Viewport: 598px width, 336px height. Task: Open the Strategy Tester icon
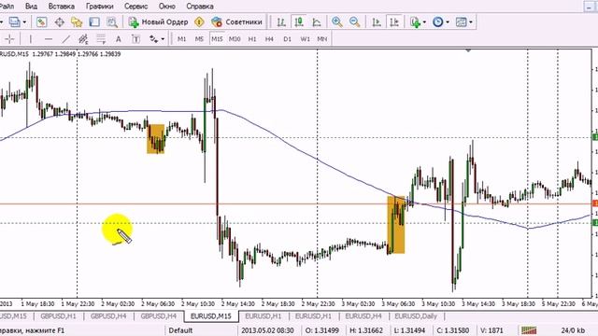112,22
